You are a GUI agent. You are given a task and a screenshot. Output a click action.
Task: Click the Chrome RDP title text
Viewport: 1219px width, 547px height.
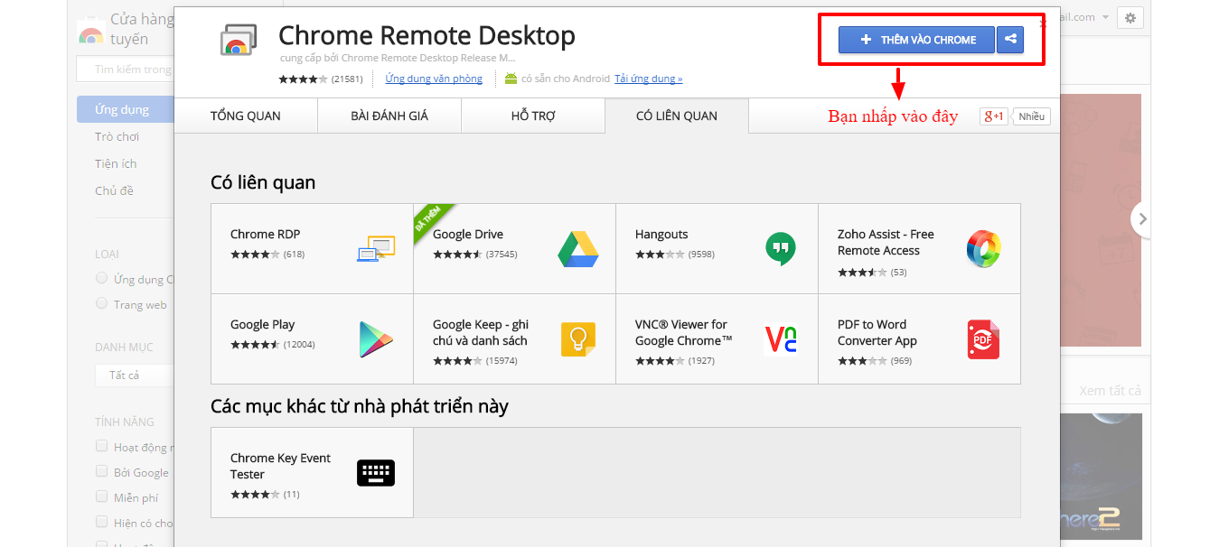265,234
